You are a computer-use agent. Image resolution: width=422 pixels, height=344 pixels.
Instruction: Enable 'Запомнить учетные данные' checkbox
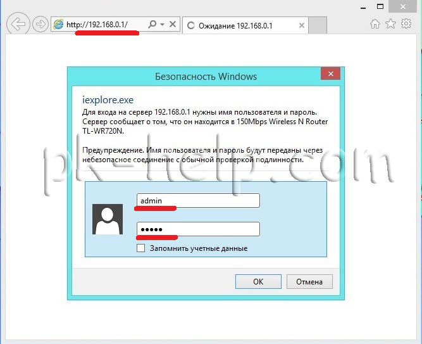point(140,248)
